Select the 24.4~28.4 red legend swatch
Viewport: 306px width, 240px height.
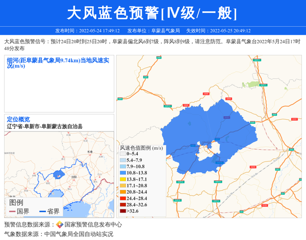(x=122, y=198)
